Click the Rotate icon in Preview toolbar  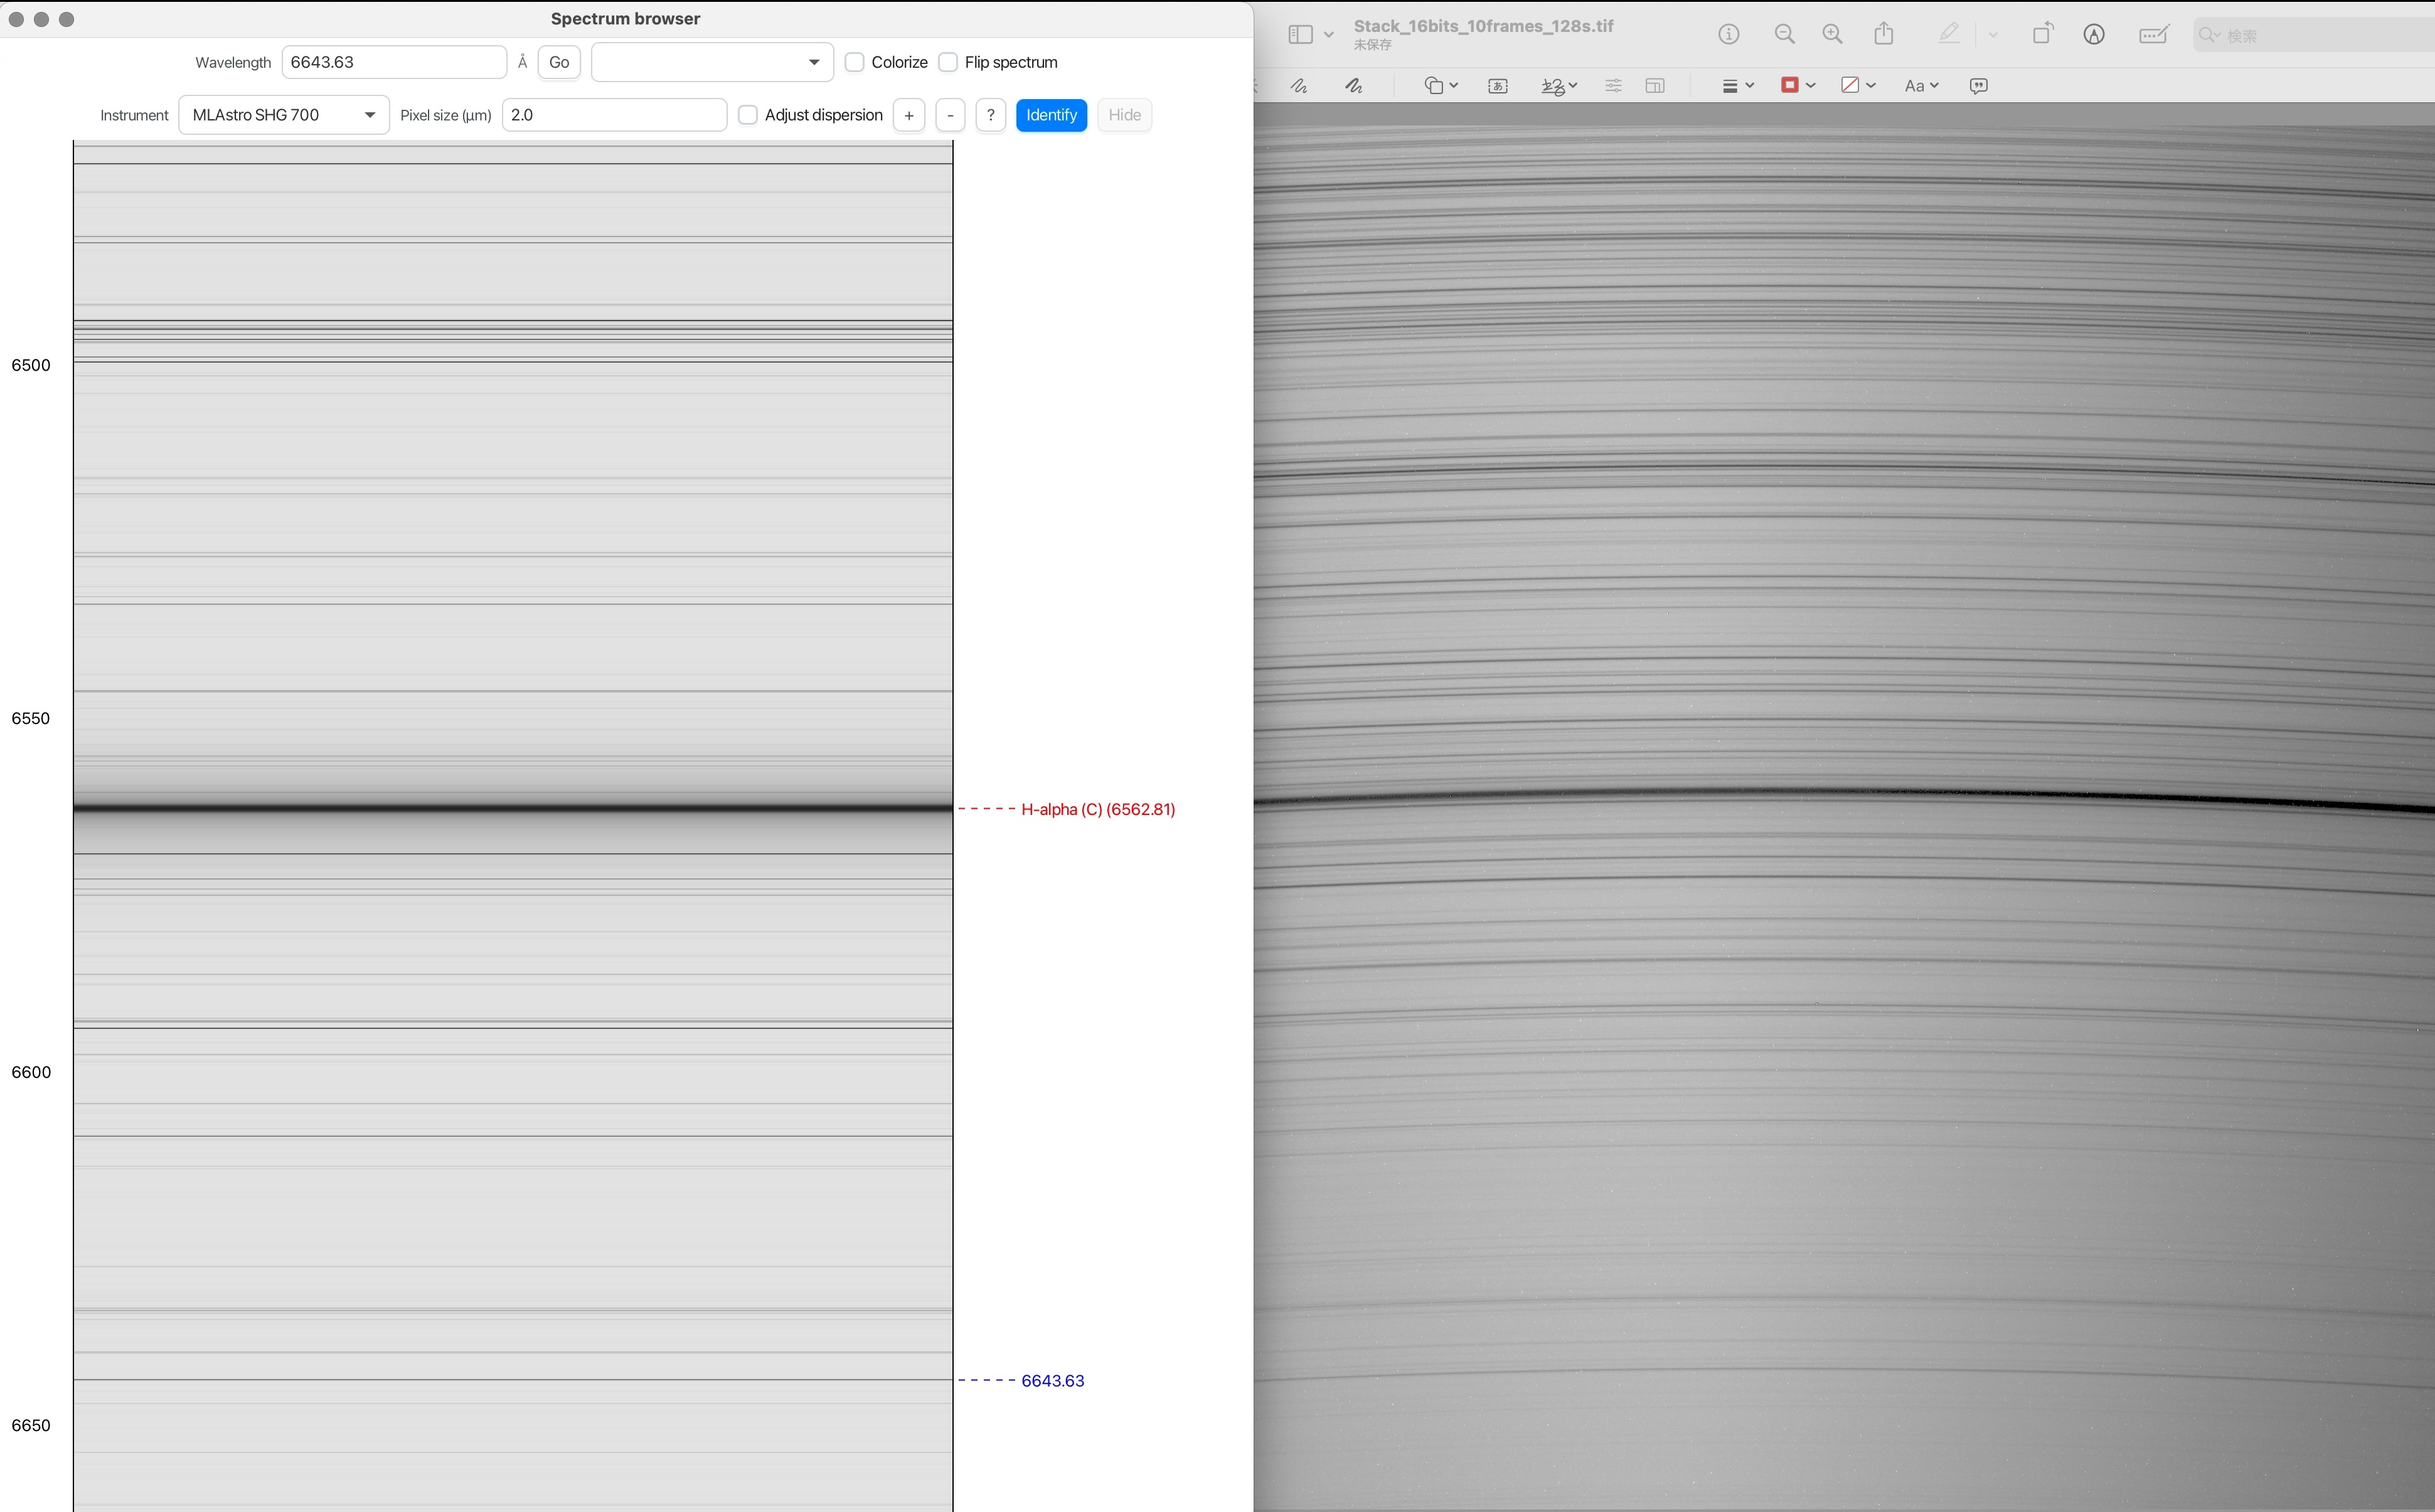click(2042, 34)
